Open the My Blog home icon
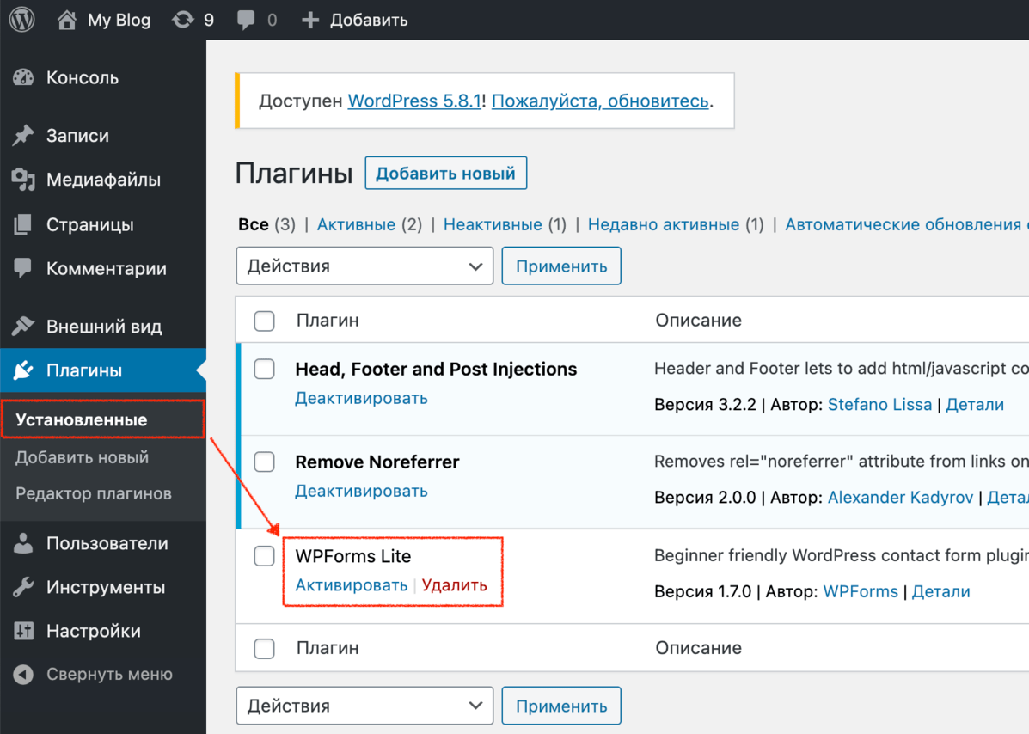Viewport: 1029px width, 734px height. click(67, 20)
